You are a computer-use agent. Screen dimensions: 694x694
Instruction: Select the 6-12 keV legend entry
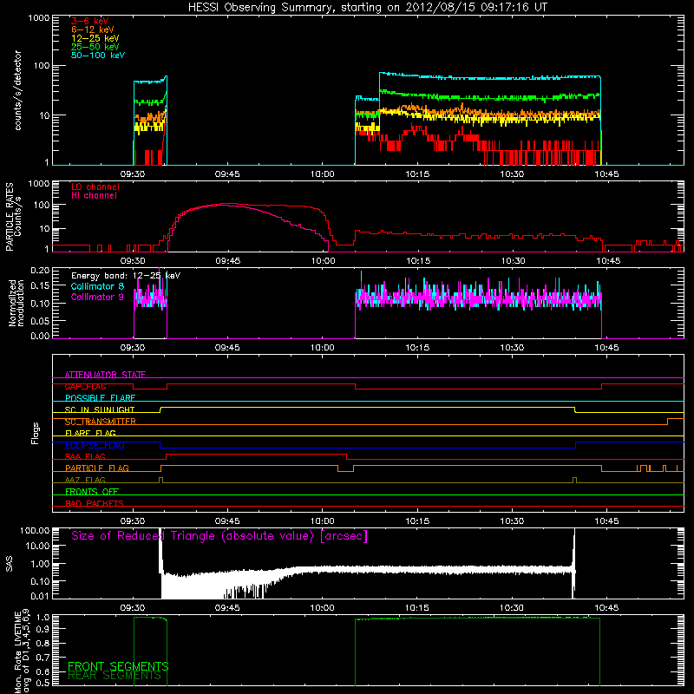(93, 29)
